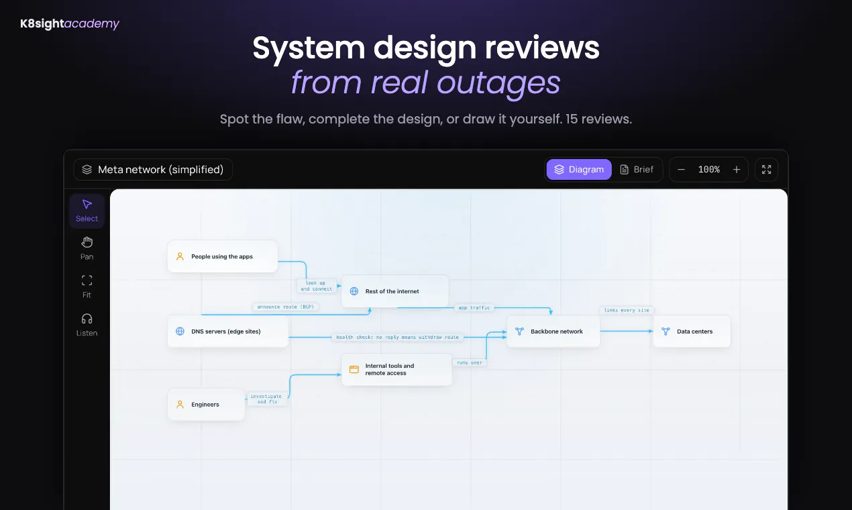
Task: Click the "runs over" edge label
Action: pos(470,362)
